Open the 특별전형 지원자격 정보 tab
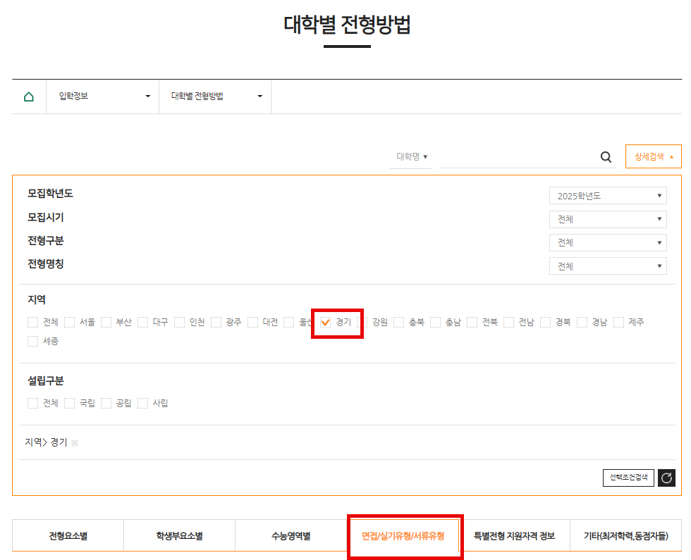Image resolution: width=691 pixels, height=560 pixels. click(517, 535)
